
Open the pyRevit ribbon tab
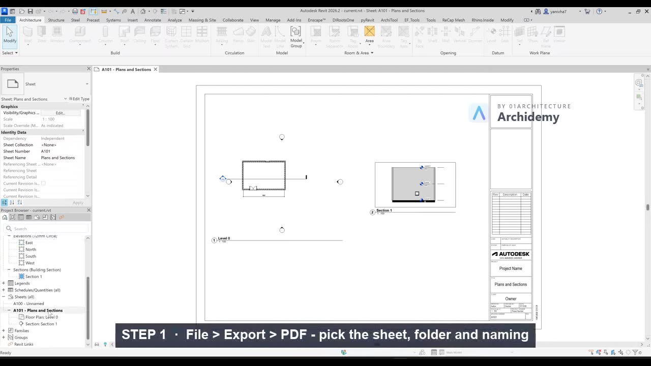(x=367, y=20)
